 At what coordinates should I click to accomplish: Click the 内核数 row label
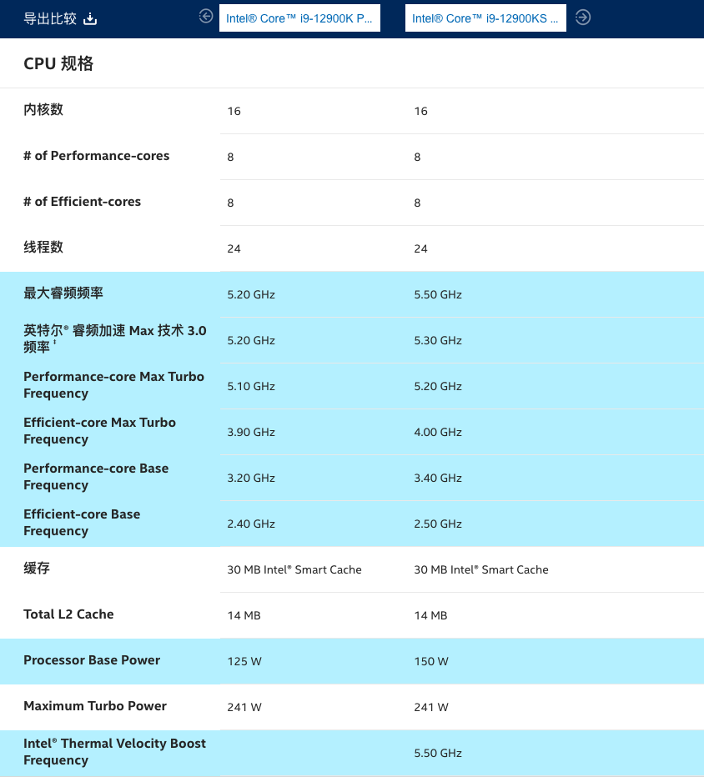[x=43, y=109]
